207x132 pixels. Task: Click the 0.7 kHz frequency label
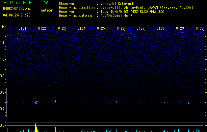coord(3,109)
